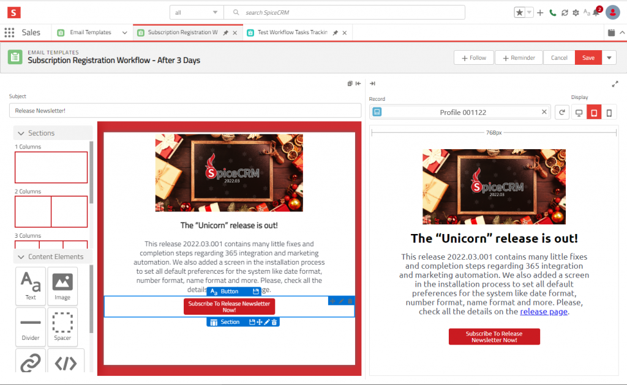627x385 pixels.
Task: Click the SpiceCRM logo in header
Action: (14, 12)
